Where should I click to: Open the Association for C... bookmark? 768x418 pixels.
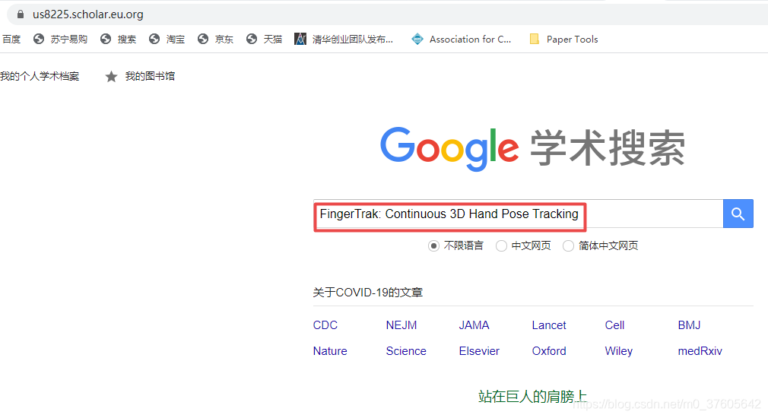point(461,40)
